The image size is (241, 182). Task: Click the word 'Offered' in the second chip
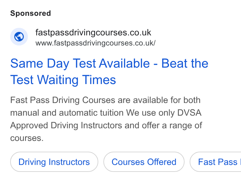point(161,162)
